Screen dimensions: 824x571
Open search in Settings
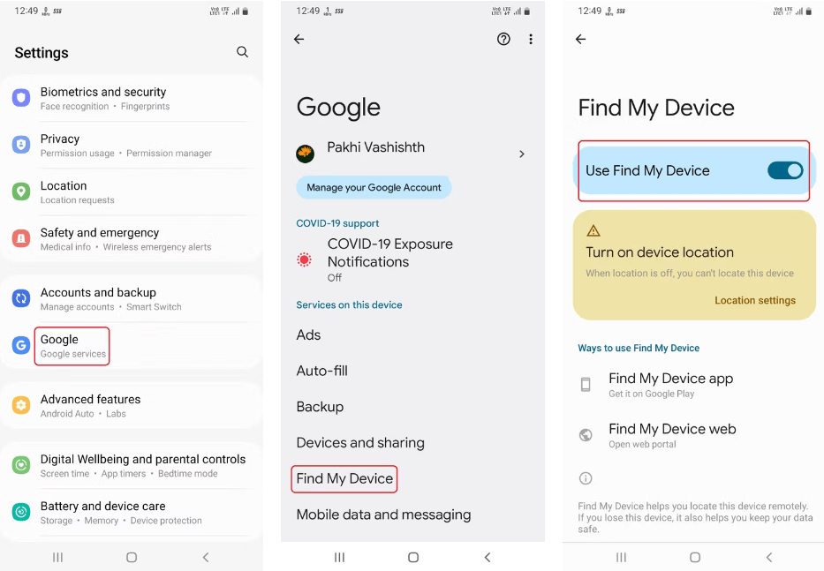click(x=242, y=52)
